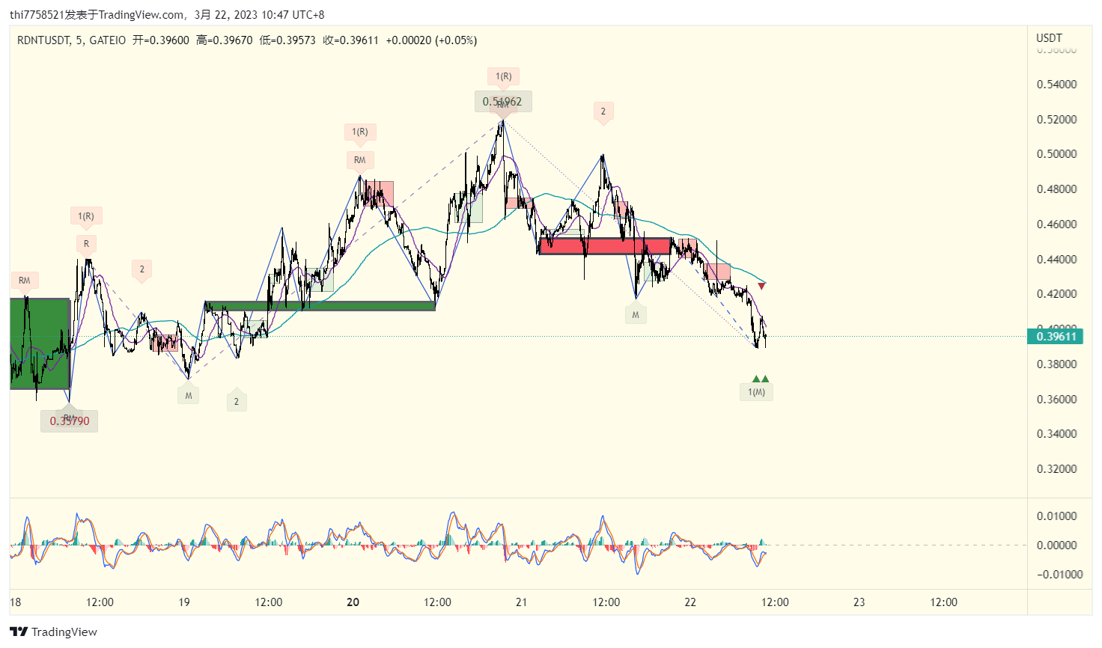Click the green up-triangle markers above 1(M)

click(761, 379)
